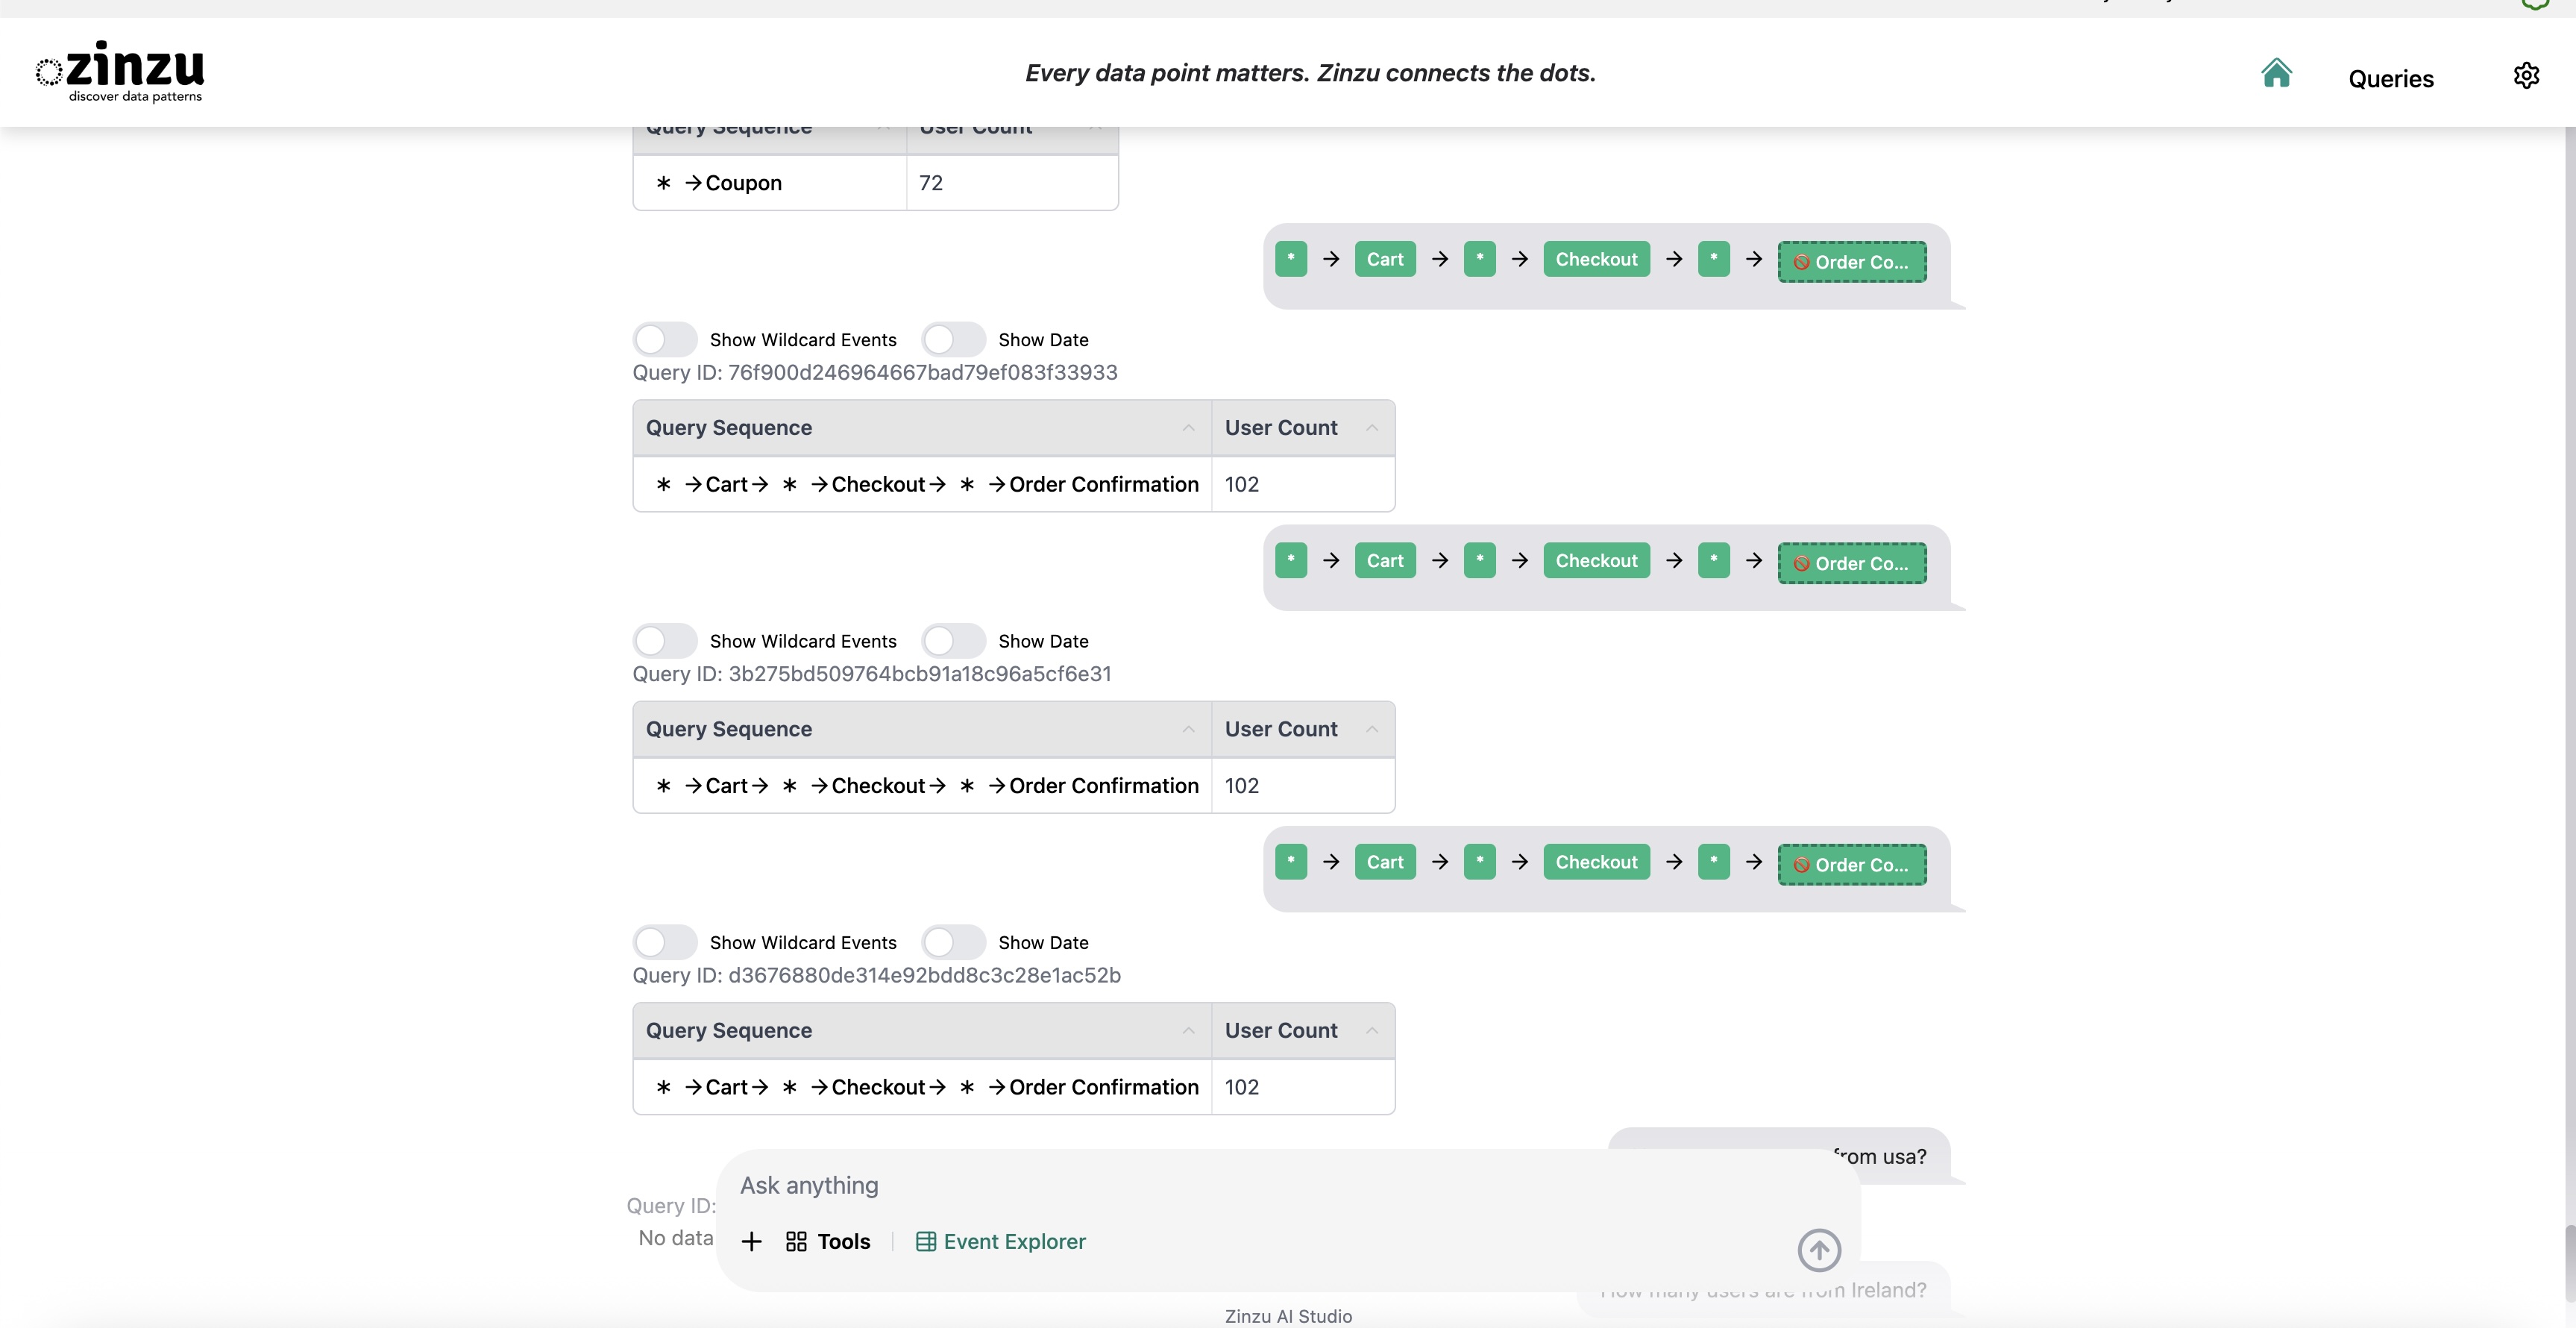Click the plus attachment icon
The height and width of the screenshot is (1328, 2576).
tap(751, 1241)
